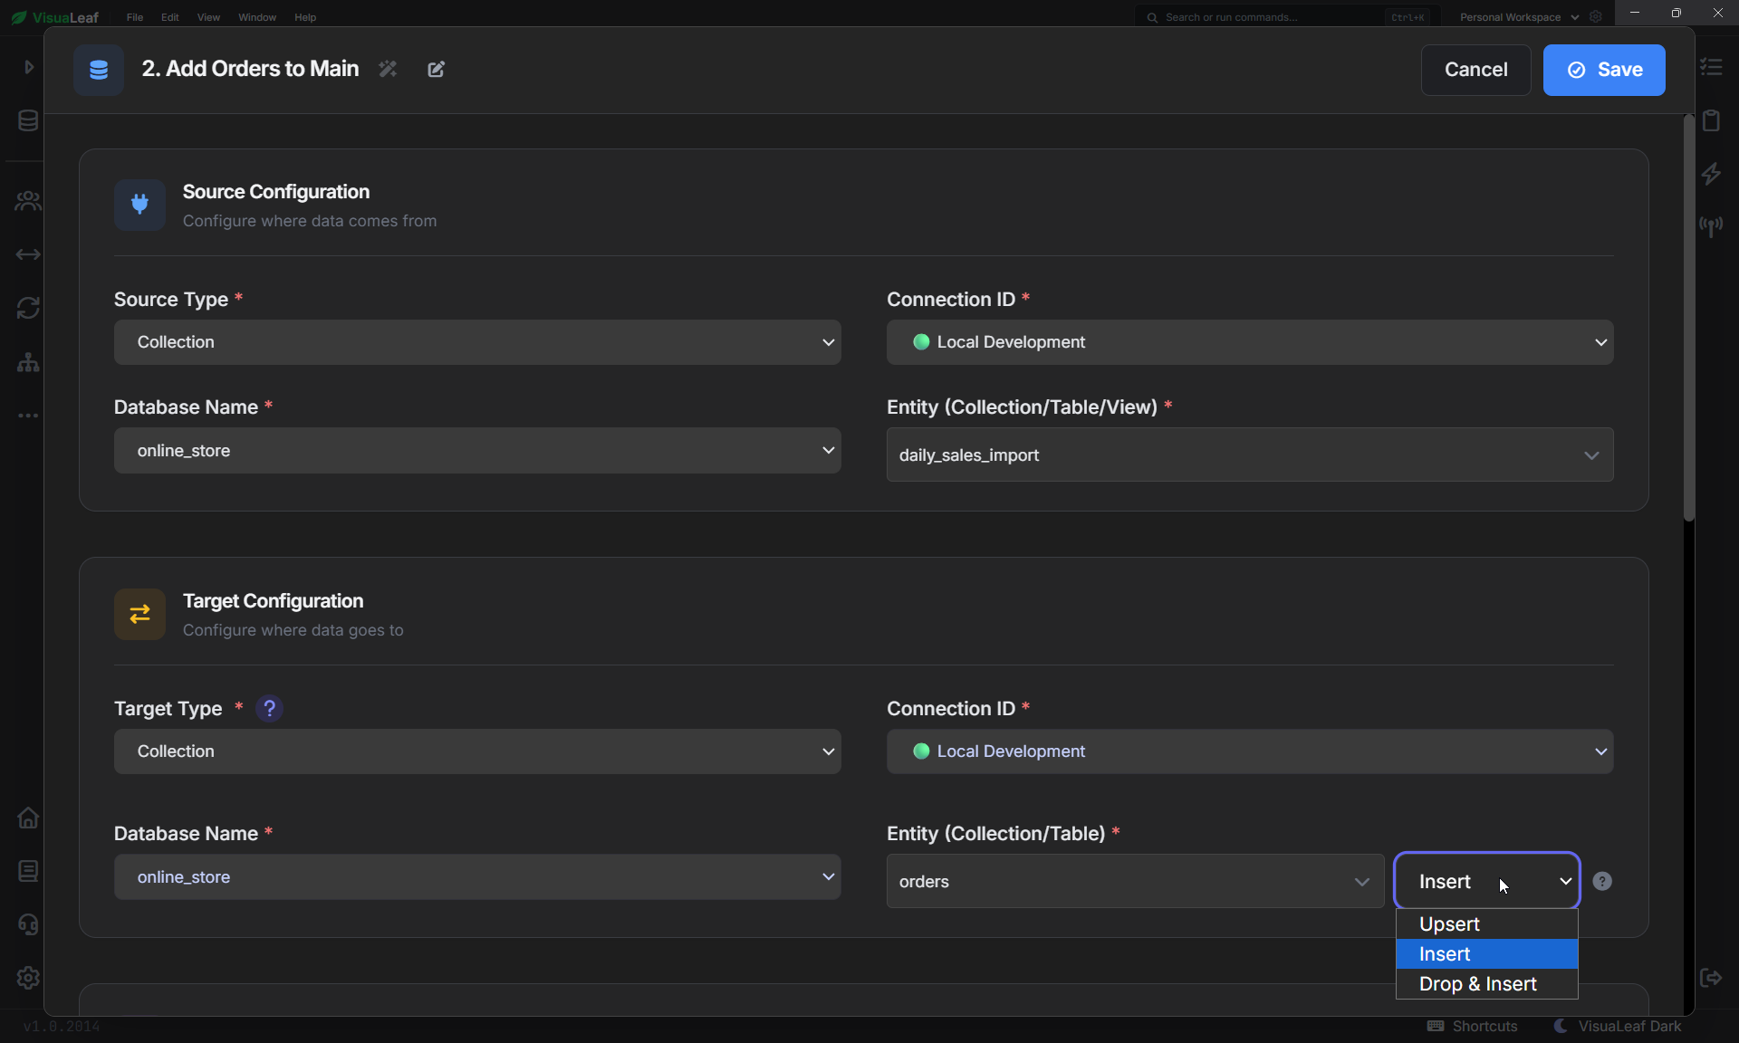This screenshot has height=1043, width=1739.
Task: Open the Window menu
Action: 257,17
